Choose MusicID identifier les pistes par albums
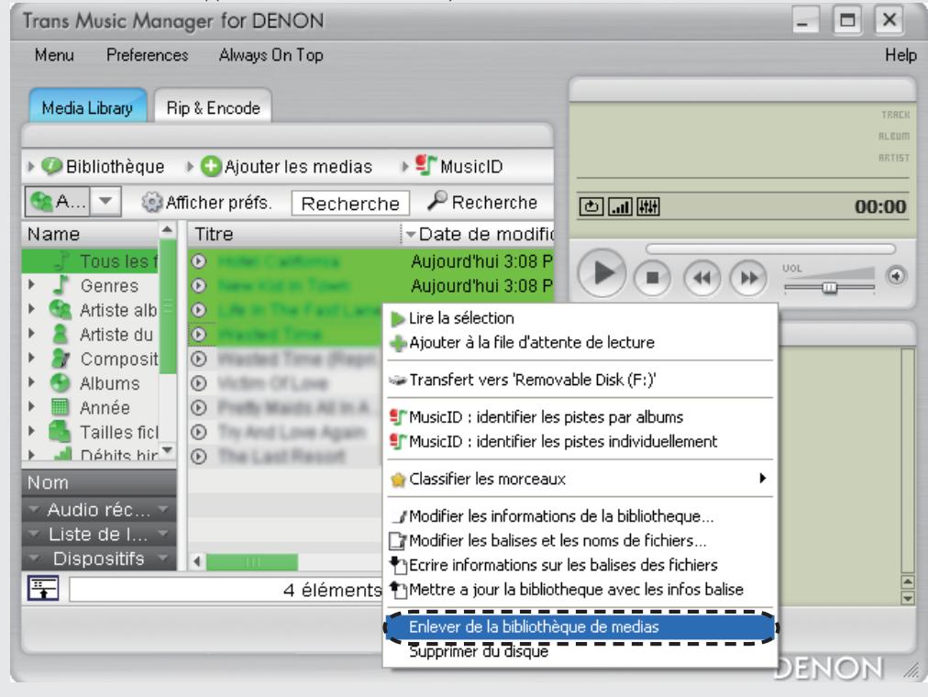 pos(581,416)
